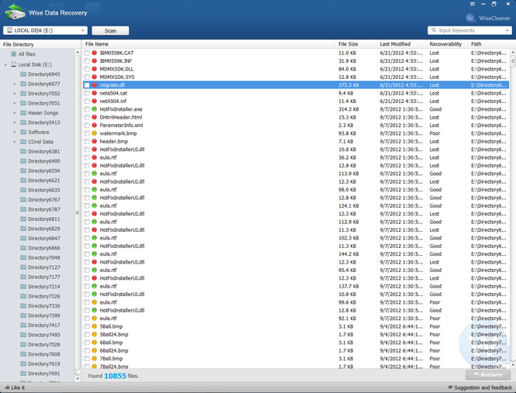Sort by the Recoverability column header
The image size is (516, 393).
tap(447, 44)
